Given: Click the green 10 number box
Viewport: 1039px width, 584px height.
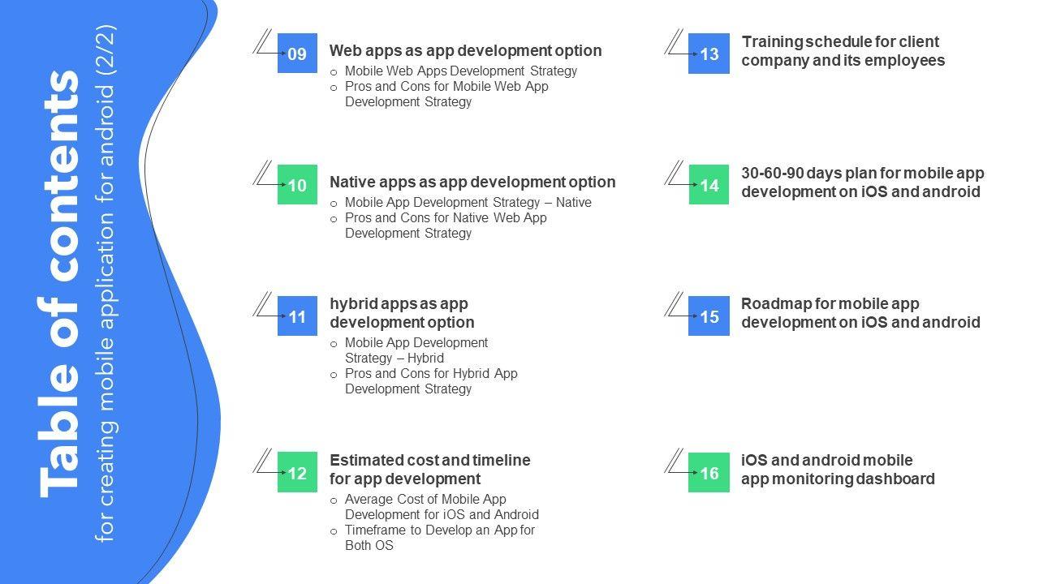Looking at the screenshot, I should tap(297, 185).
